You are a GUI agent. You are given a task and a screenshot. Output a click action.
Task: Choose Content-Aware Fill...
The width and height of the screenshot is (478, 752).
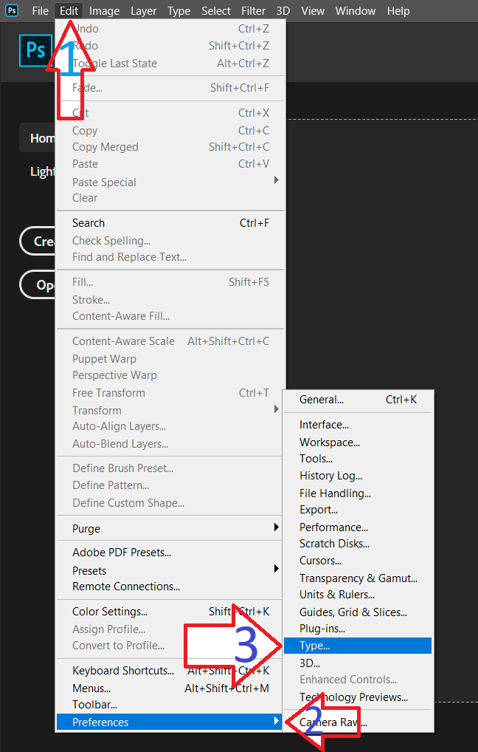coord(170,316)
